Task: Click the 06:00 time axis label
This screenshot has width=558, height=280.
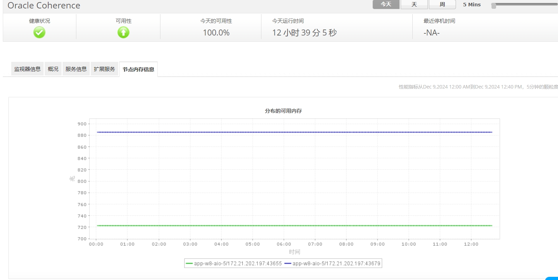Action: (284, 244)
